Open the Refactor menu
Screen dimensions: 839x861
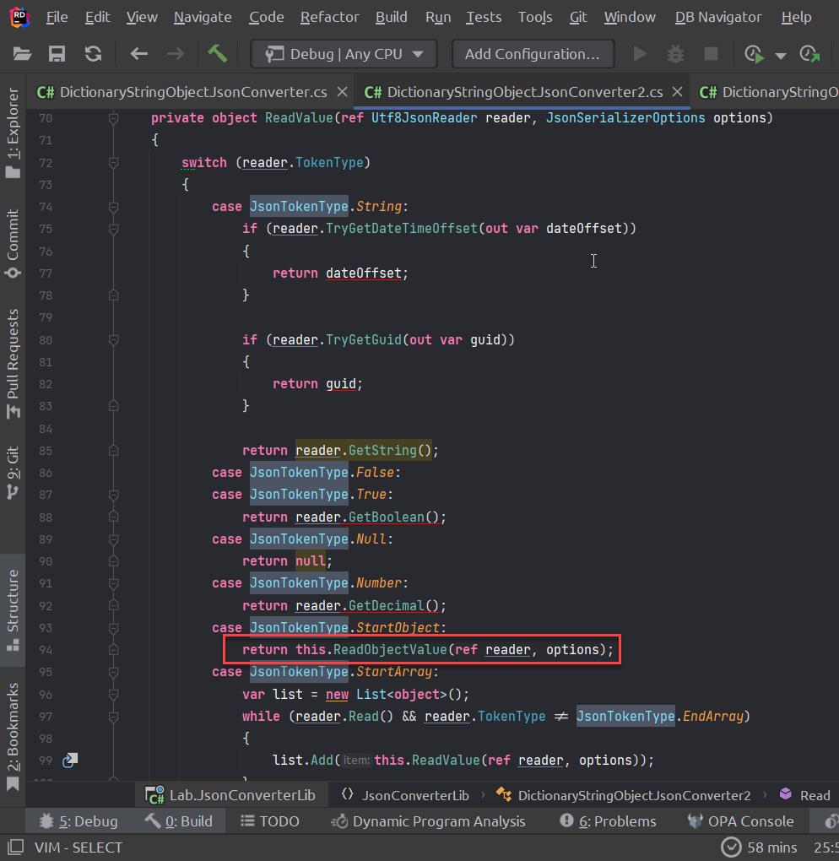pyautogui.click(x=329, y=17)
